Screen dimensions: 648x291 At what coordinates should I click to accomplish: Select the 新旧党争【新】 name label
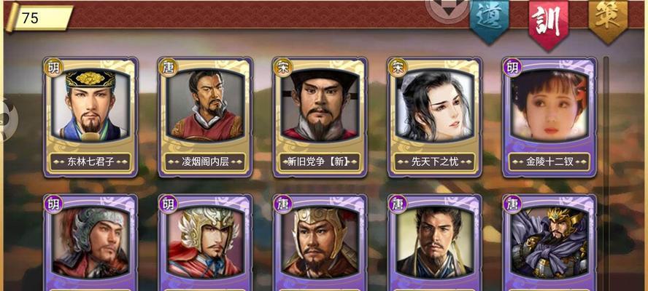coord(320,162)
